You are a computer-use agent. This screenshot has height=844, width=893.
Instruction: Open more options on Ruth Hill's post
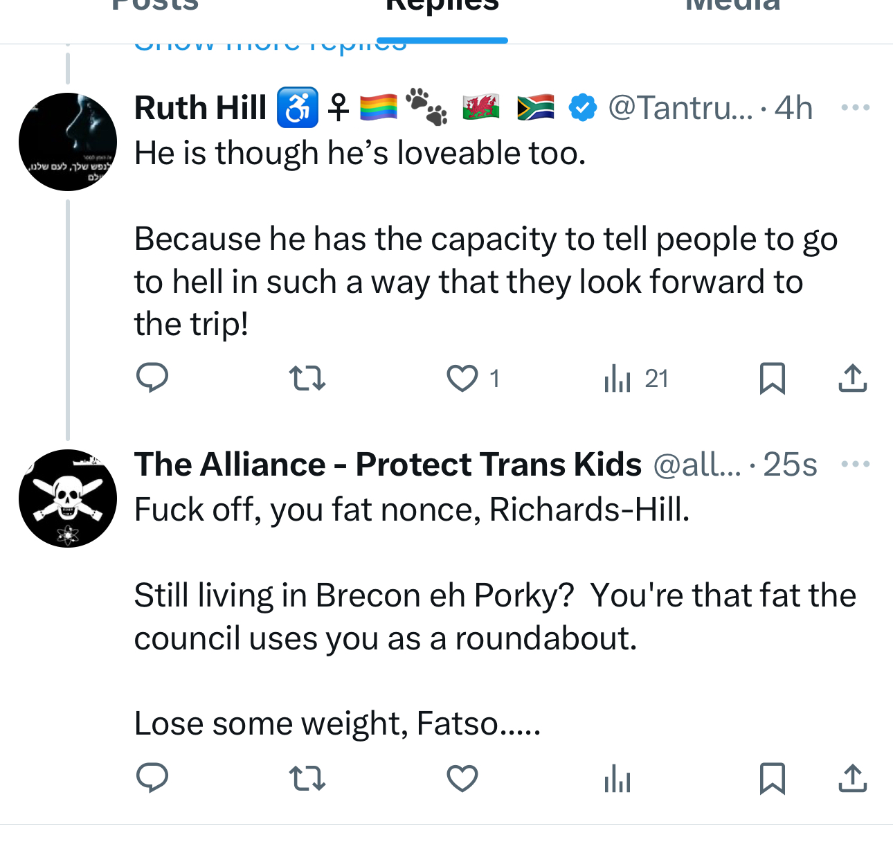855,108
